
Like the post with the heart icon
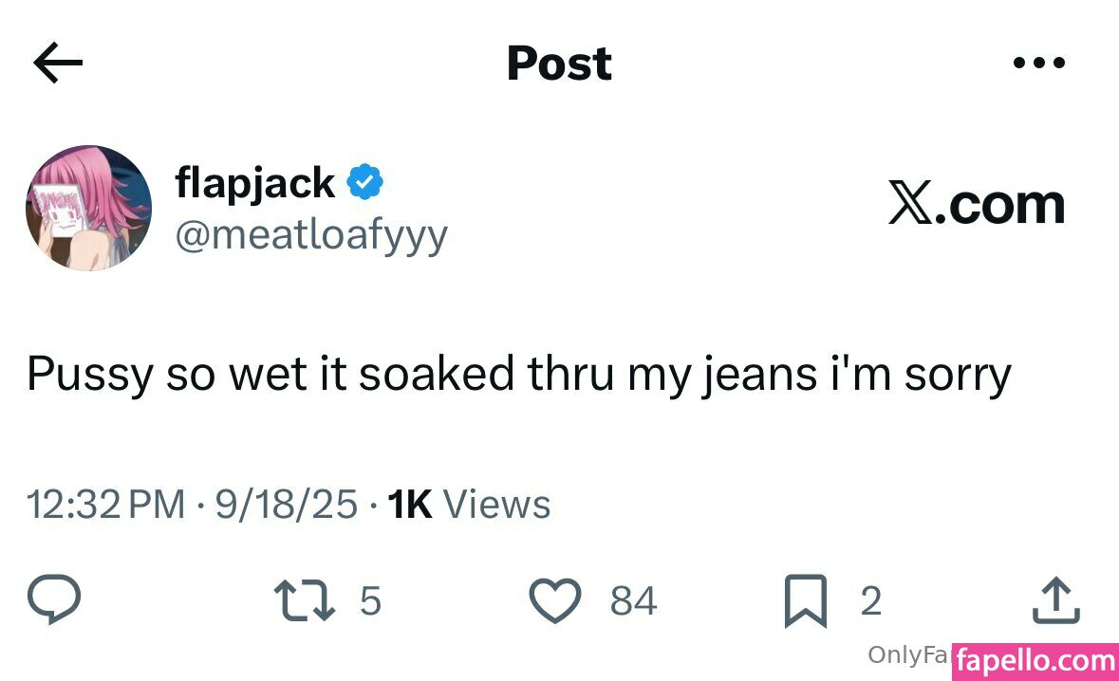tap(554, 601)
